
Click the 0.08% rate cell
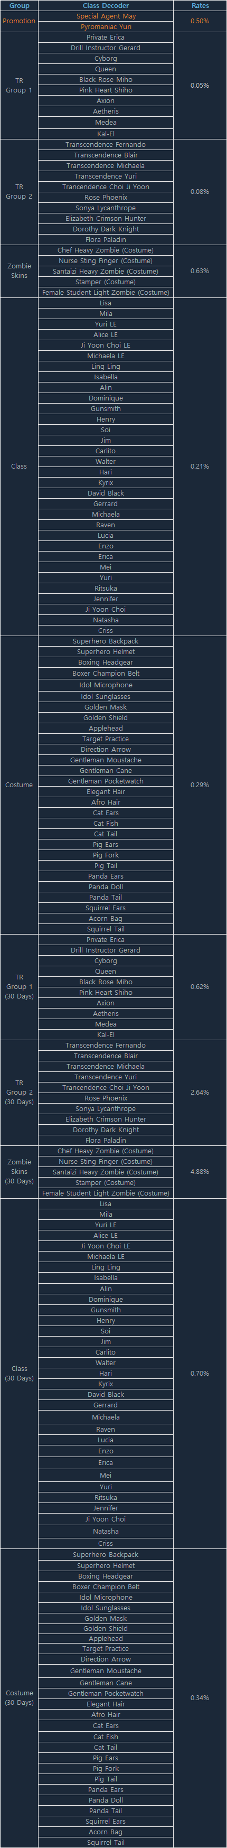[x=200, y=192]
